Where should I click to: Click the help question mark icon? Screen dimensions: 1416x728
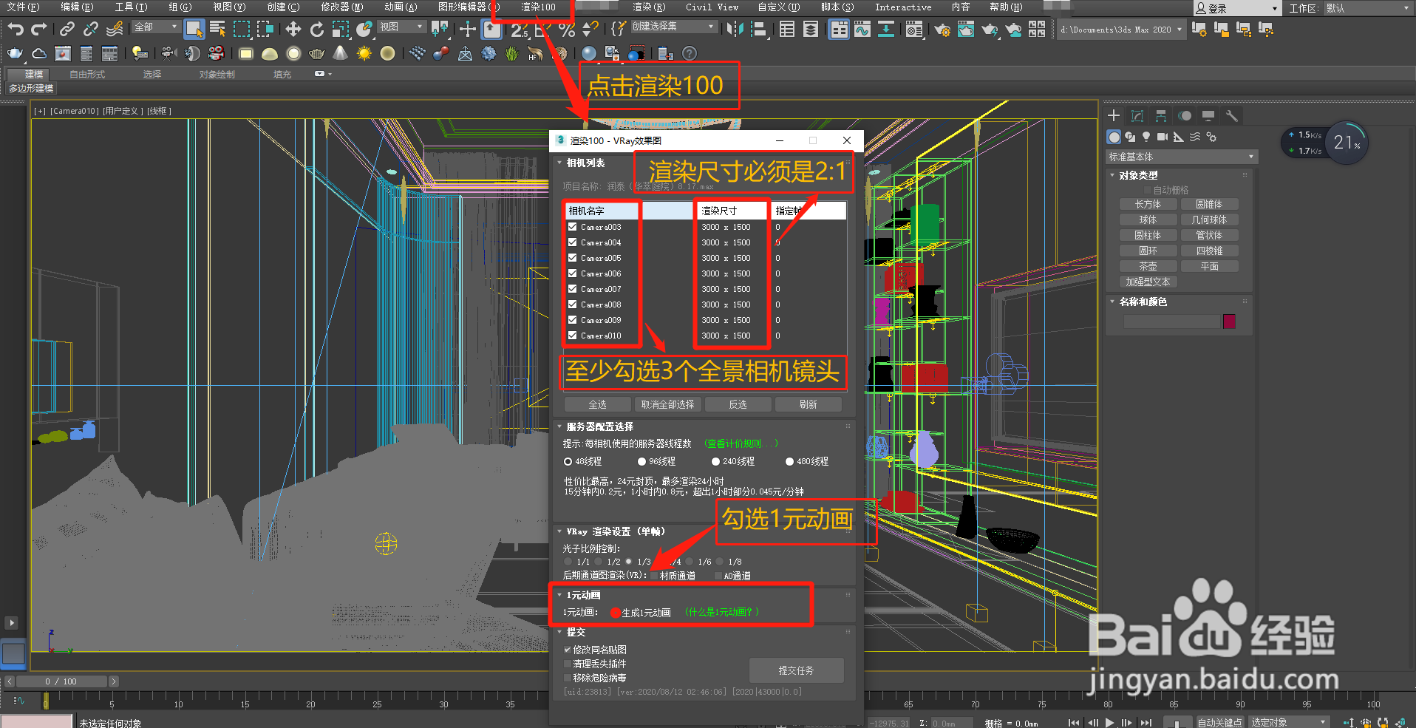coord(690,54)
